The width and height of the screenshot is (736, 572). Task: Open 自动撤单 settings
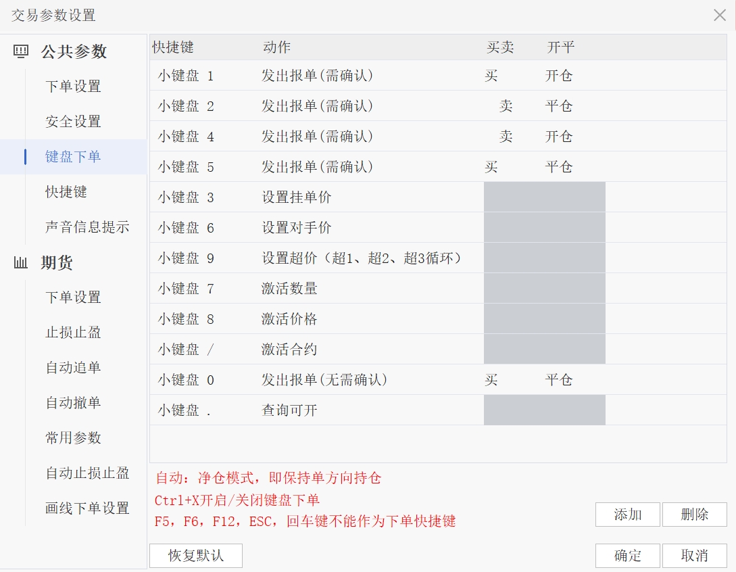click(x=73, y=403)
